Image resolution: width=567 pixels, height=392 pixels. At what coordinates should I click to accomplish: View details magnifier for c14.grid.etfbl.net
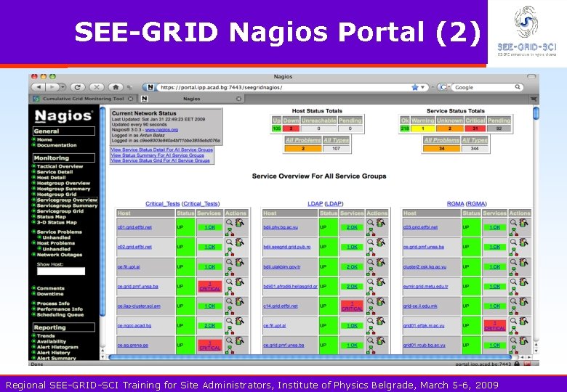click(370, 301)
